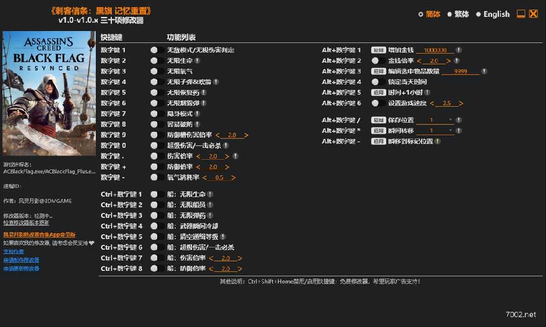Toggle 船: 伤害倍率 switch

[x=157, y=258]
